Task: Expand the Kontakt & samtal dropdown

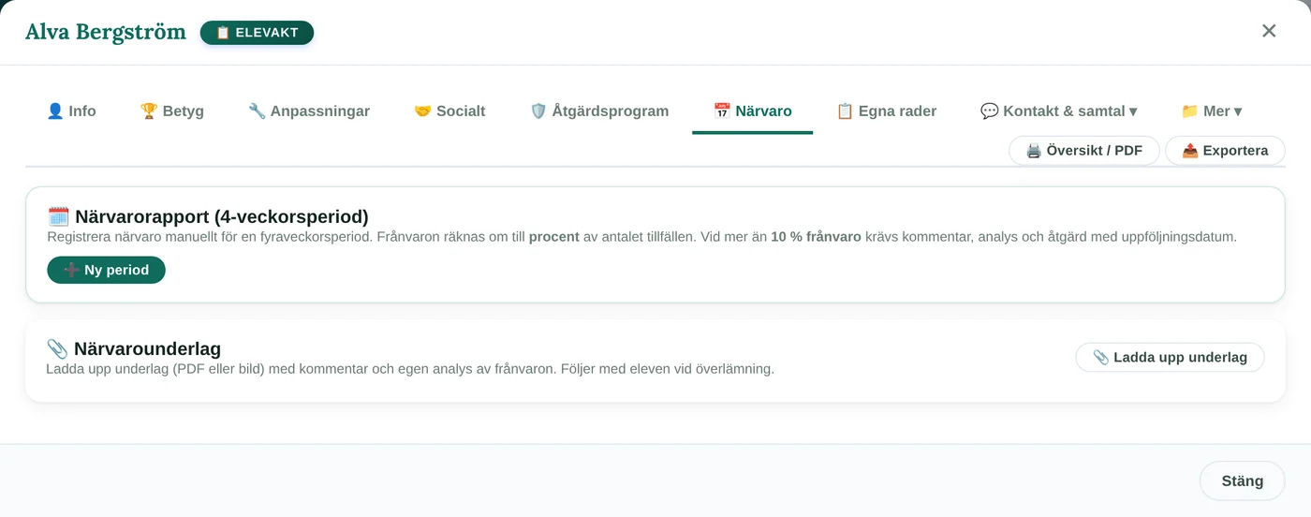Action: point(1058,111)
